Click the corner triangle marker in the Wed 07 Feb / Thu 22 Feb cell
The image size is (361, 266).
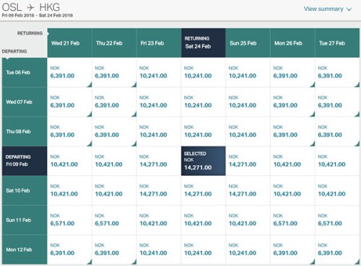pyautogui.click(x=134, y=114)
